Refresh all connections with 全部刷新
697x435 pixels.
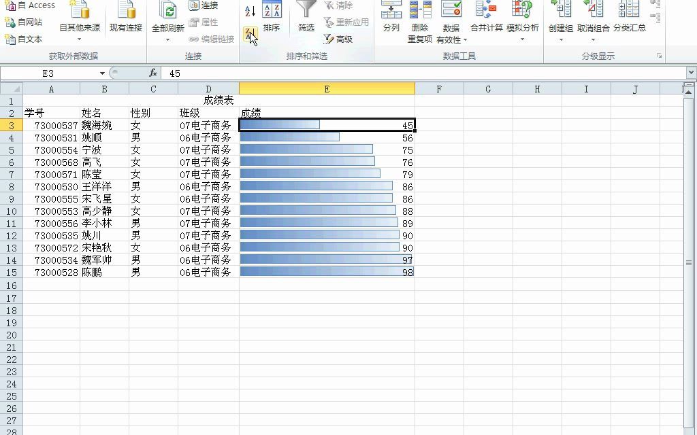tap(167, 17)
